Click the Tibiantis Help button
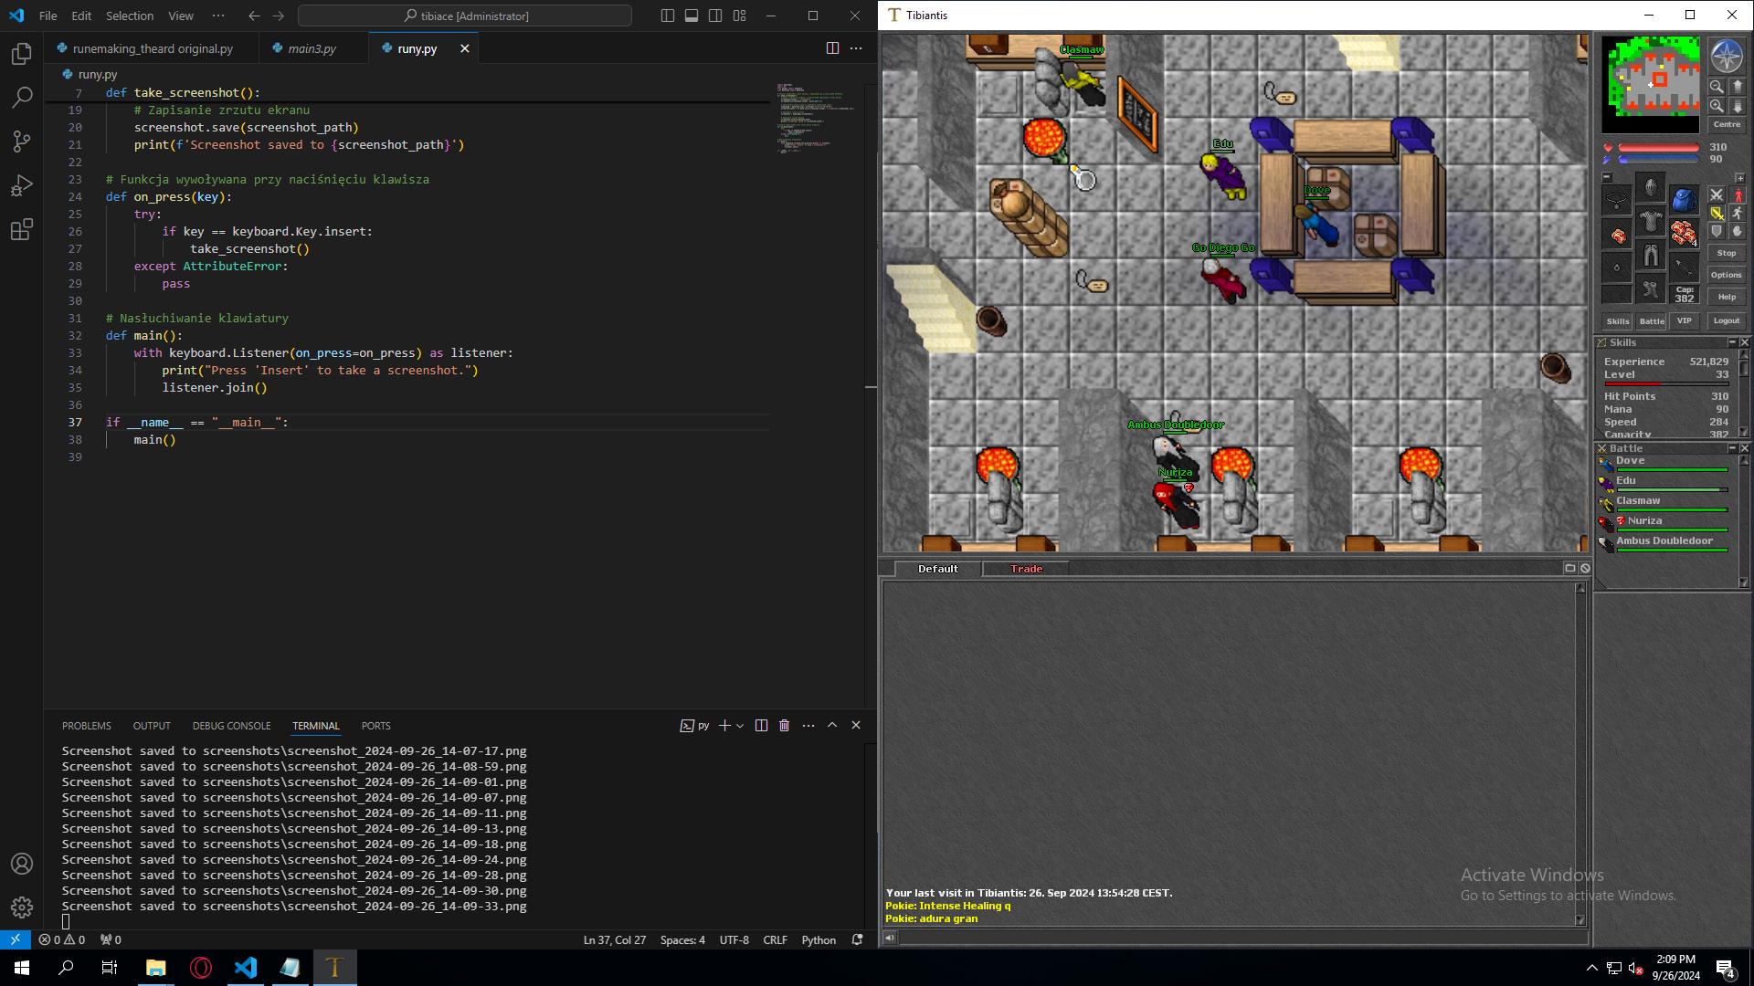The image size is (1754, 986). point(1727,297)
